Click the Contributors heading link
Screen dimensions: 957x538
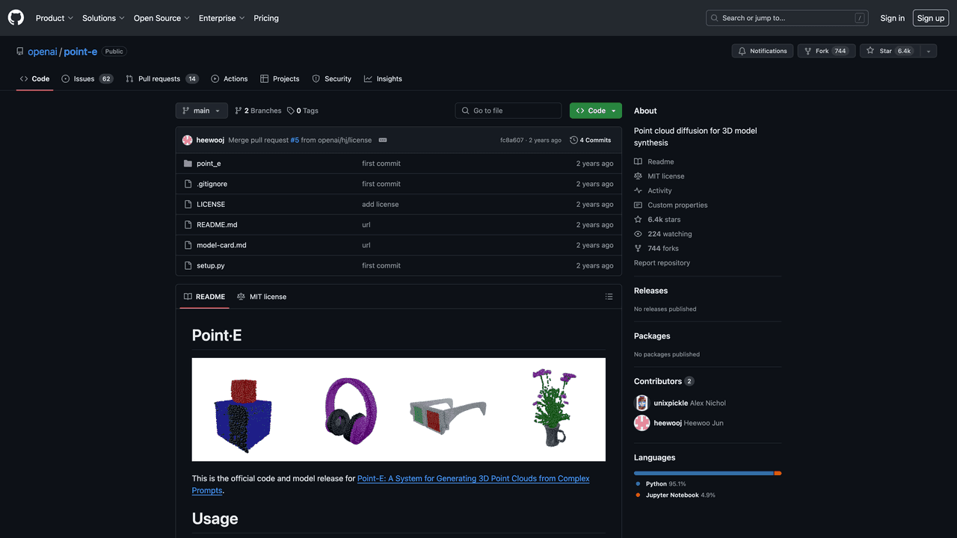[664, 381]
